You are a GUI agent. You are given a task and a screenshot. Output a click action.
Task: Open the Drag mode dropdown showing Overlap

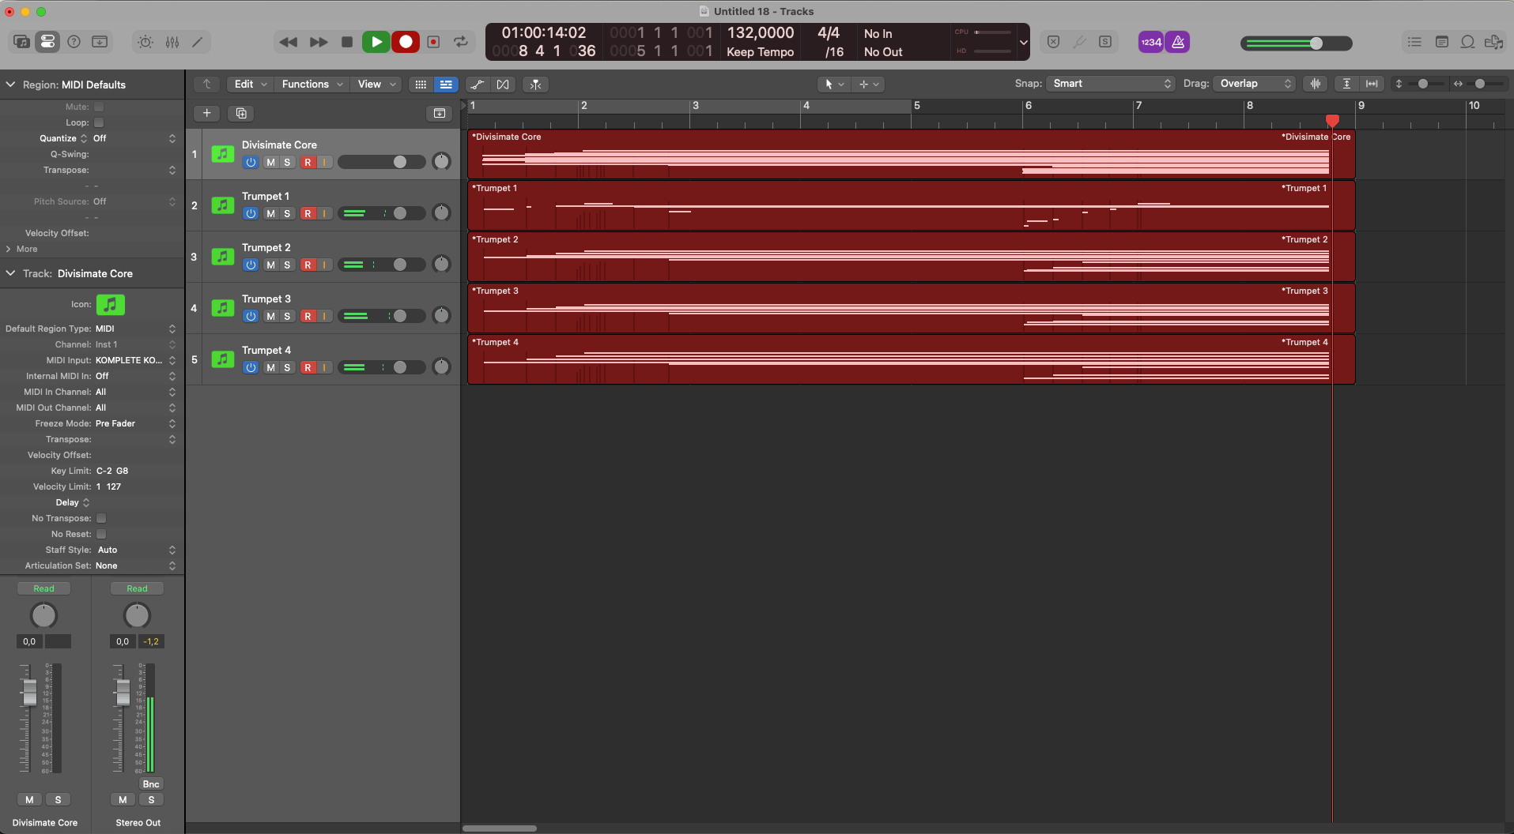tap(1255, 84)
